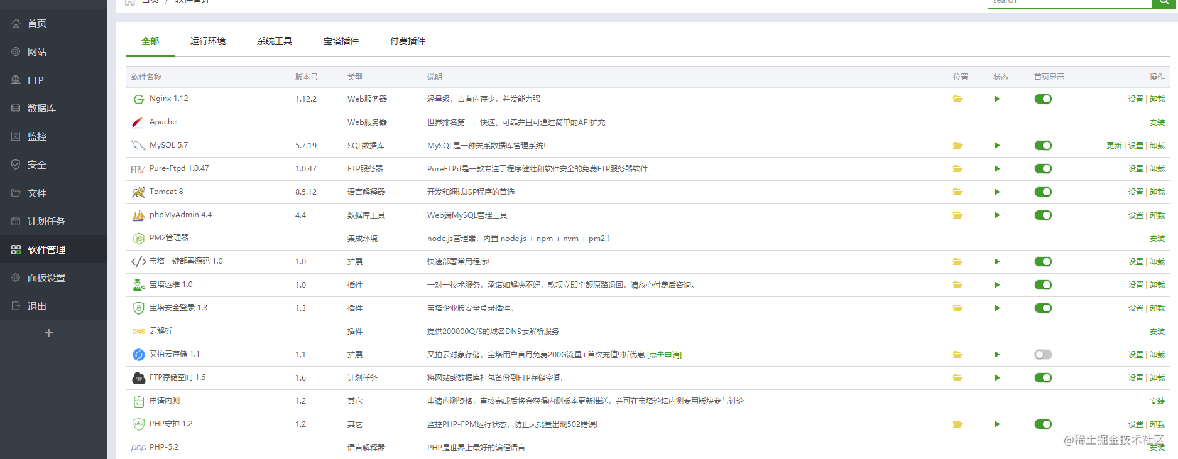
Task: Expand sidebar with the plus button
Action: tap(48, 333)
